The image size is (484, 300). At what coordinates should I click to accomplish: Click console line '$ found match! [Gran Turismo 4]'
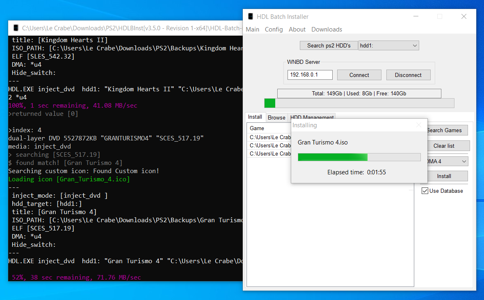click(65, 162)
